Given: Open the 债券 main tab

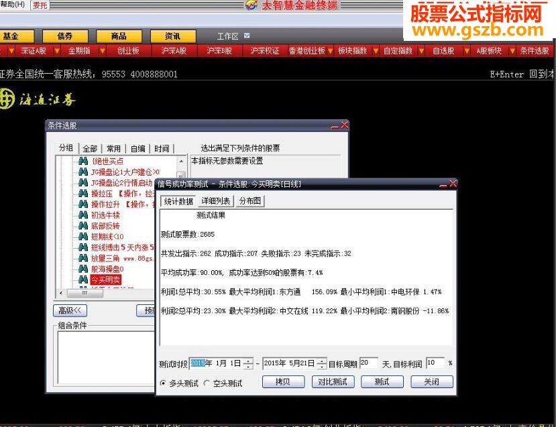Looking at the screenshot, I should 65,36.
